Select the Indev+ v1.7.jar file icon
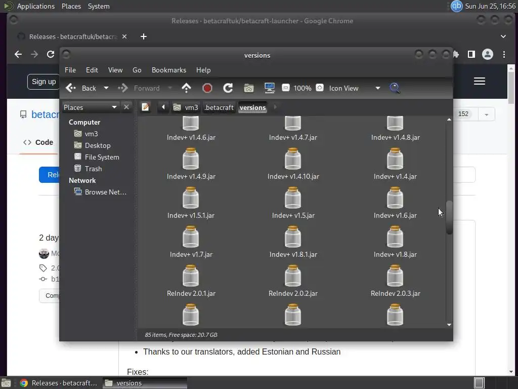The image size is (518, 389). [x=191, y=237]
